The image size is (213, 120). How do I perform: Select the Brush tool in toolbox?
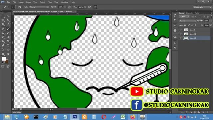click(x=8, y=29)
